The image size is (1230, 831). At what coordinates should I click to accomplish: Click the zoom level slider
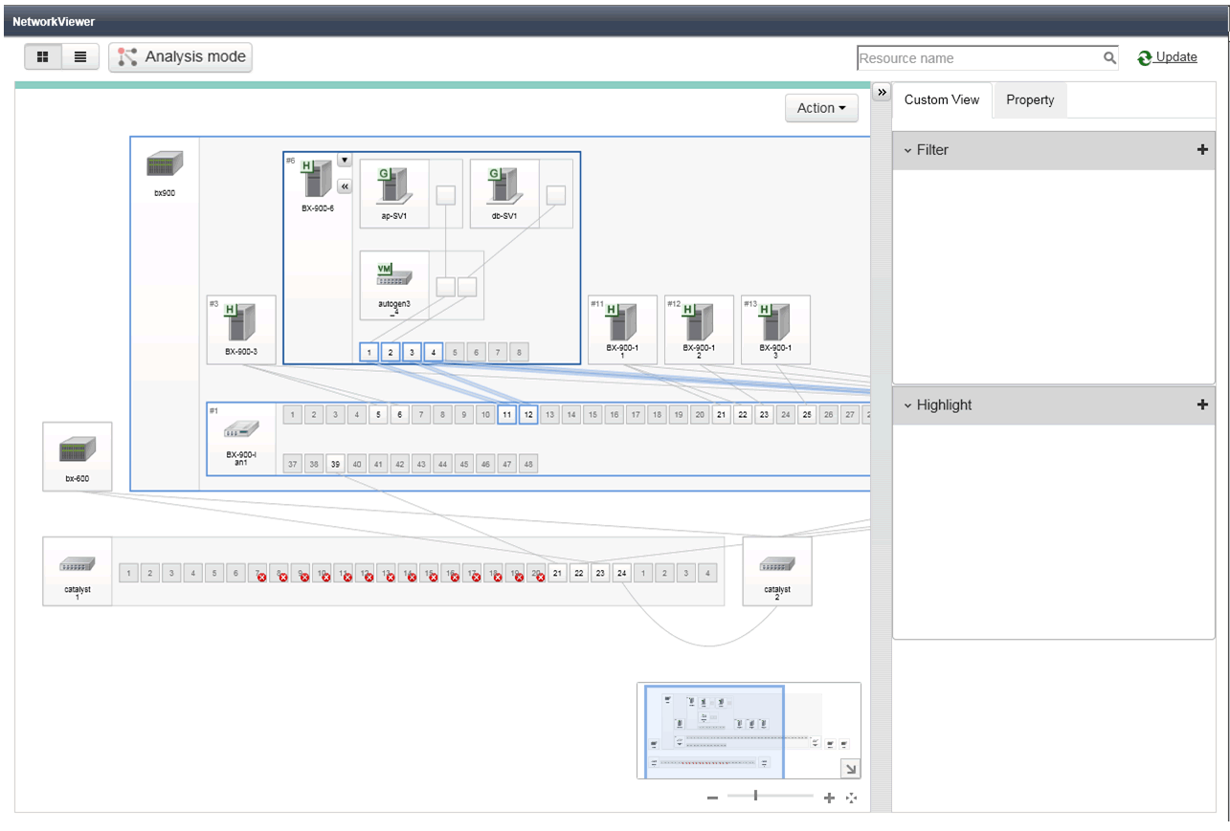tap(755, 796)
